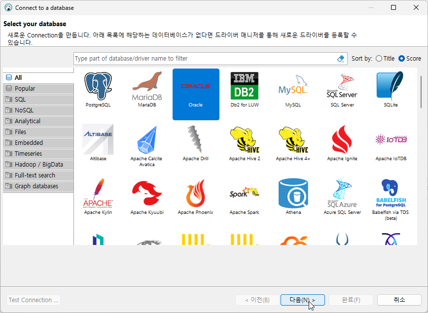The height and width of the screenshot is (313, 428).
Task: Open Full-text search category
Action: pos(38,175)
